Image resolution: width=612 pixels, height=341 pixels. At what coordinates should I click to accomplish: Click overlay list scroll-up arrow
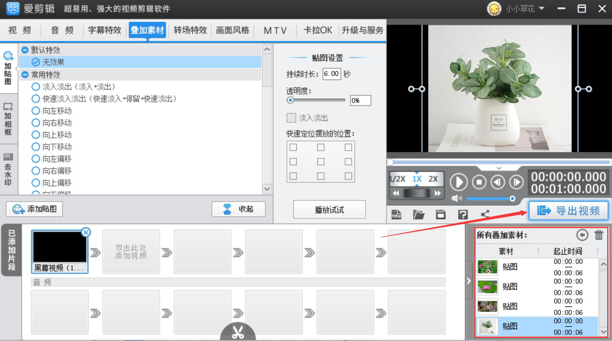pos(603,264)
